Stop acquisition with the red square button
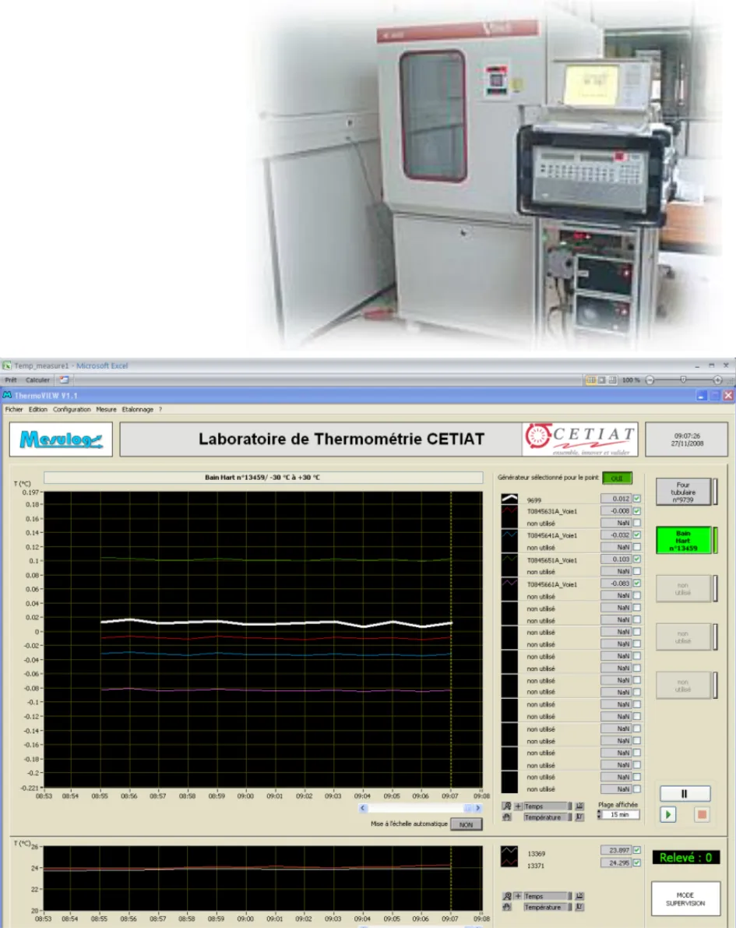Screen dimensions: 736x928 (x=702, y=814)
